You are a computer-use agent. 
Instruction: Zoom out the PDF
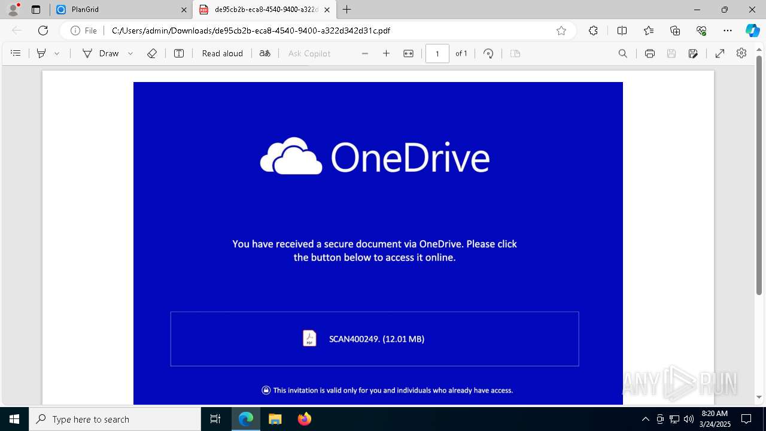tap(365, 53)
